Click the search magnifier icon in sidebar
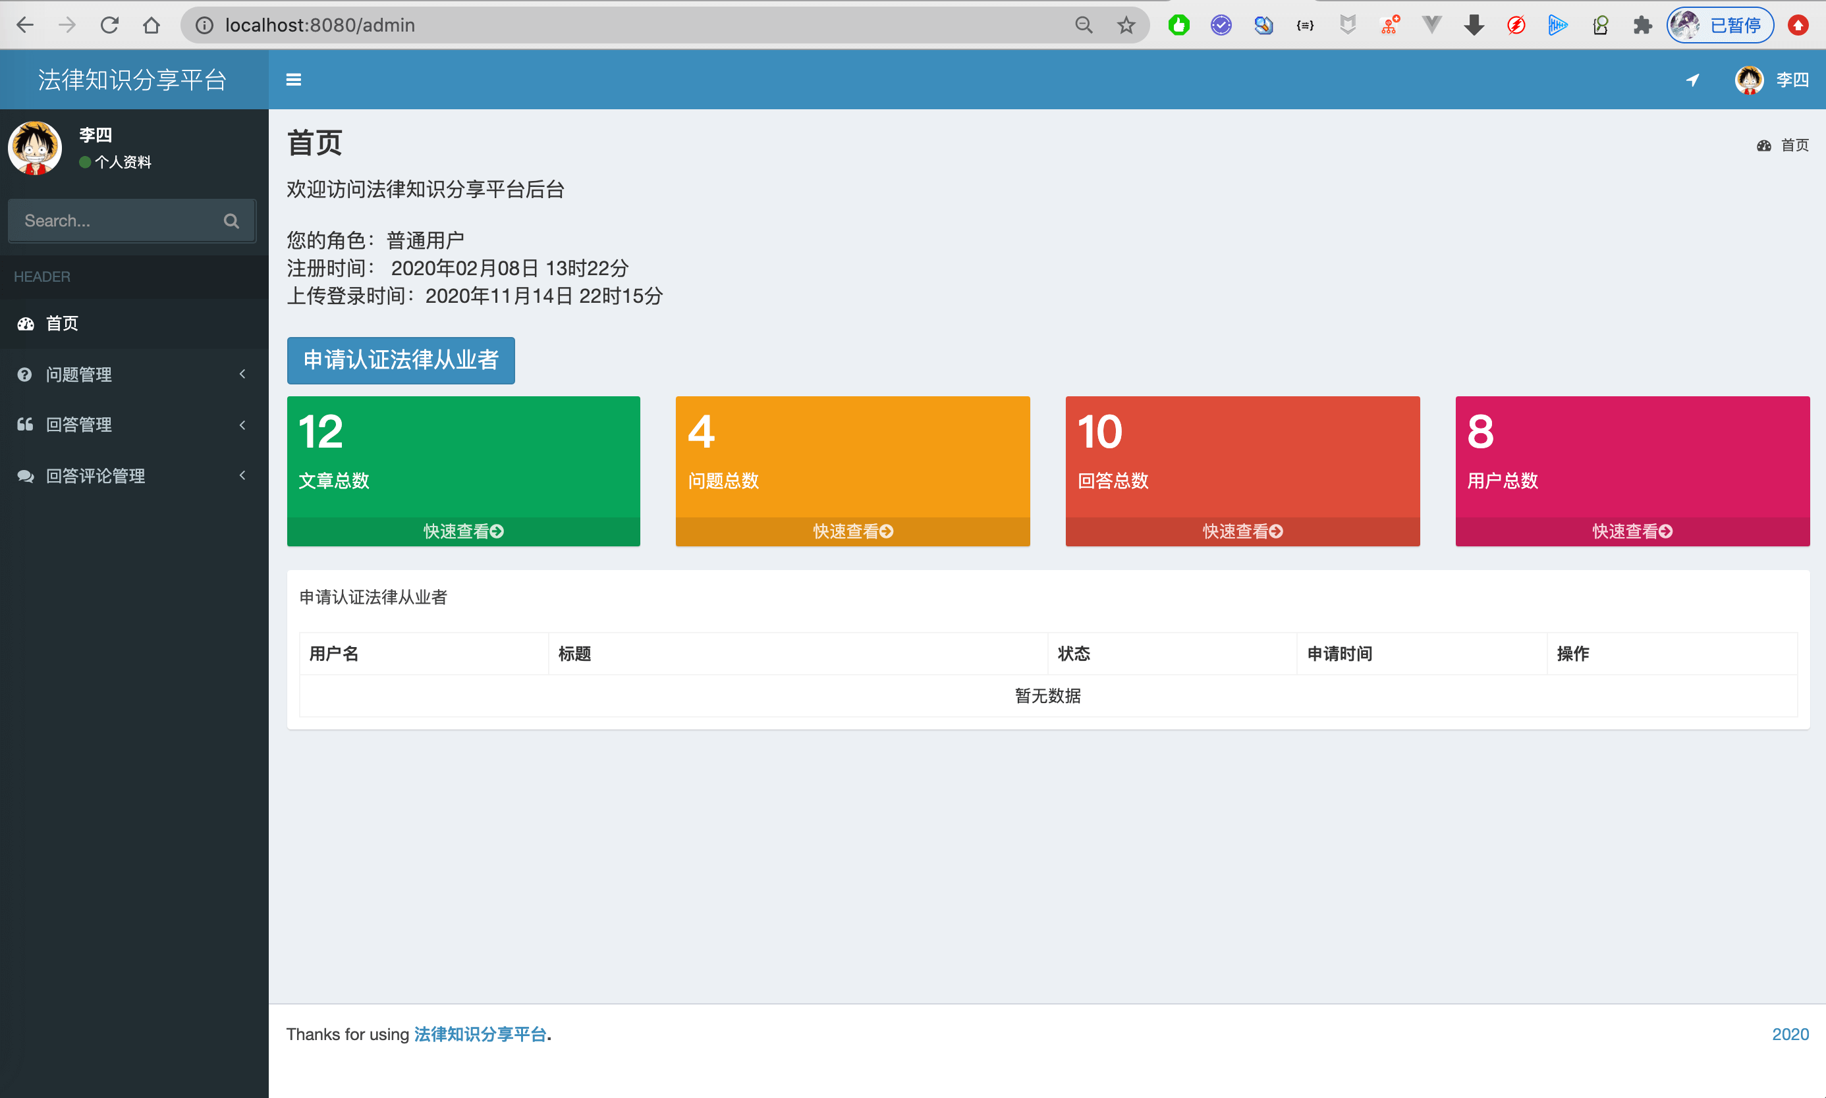The width and height of the screenshot is (1826, 1098). 231,221
